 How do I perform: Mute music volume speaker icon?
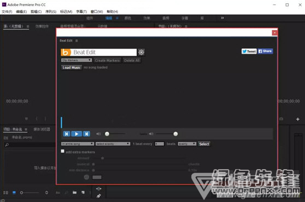click(x=98, y=134)
